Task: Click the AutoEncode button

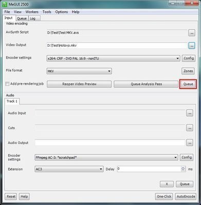Action: pyautogui.click(x=186, y=196)
